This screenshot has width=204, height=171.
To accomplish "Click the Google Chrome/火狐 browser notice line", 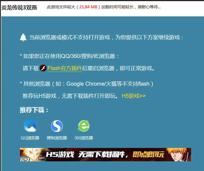I will coord(87,84).
